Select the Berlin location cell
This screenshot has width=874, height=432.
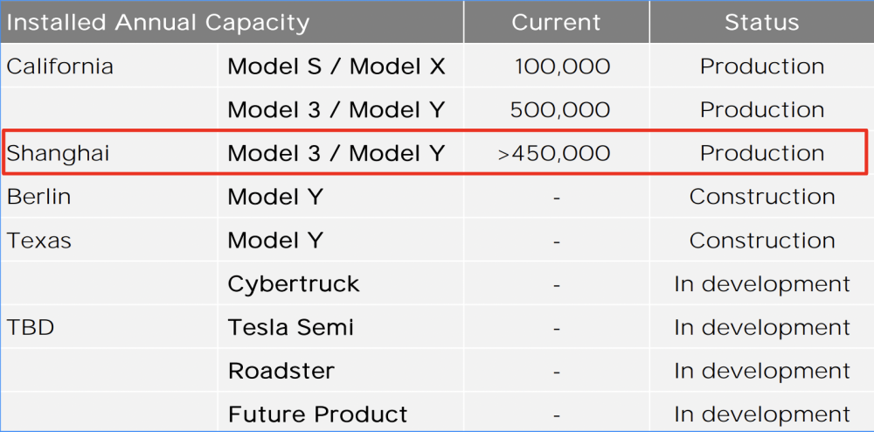(x=39, y=198)
